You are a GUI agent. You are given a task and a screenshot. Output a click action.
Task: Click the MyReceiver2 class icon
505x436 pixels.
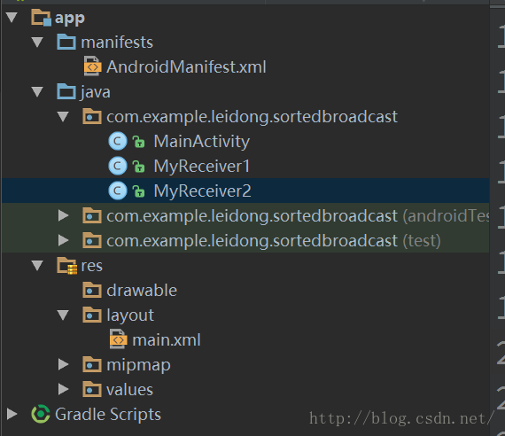(x=118, y=191)
